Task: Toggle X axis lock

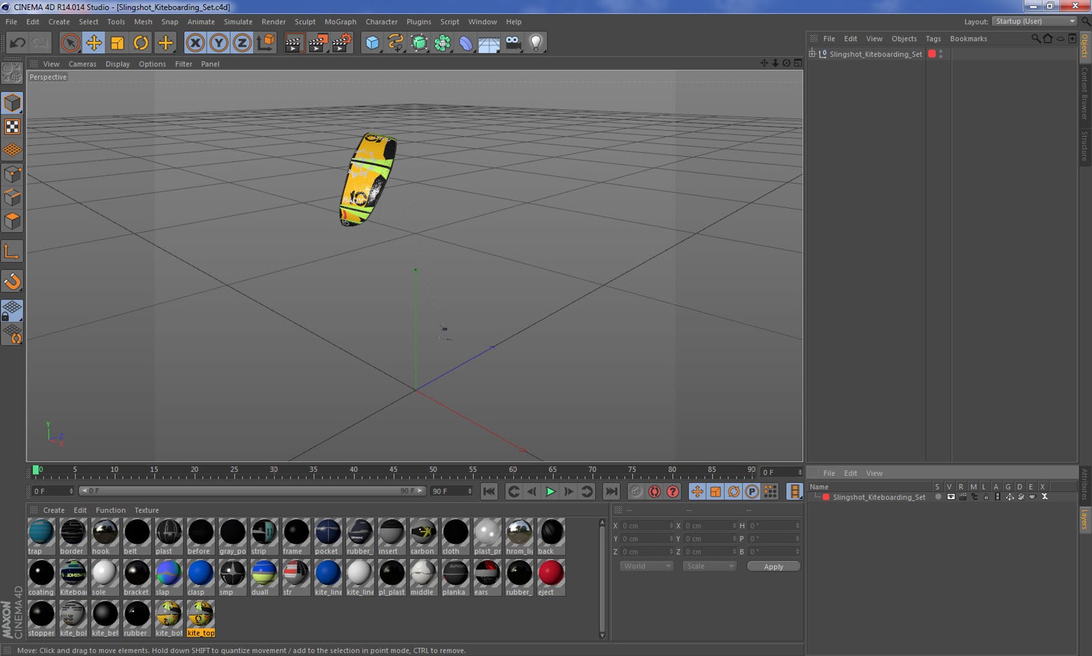Action: (195, 43)
